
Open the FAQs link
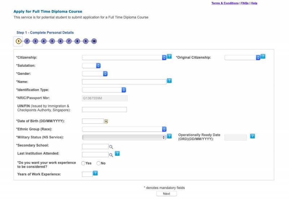(245, 3)
